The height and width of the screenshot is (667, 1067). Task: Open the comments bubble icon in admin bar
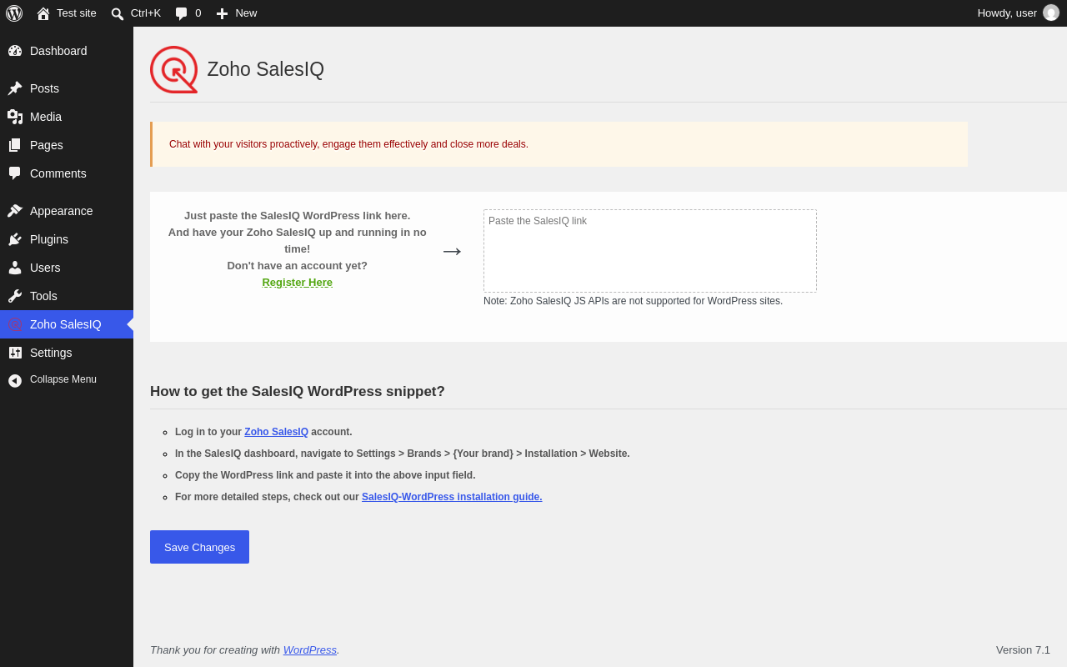[x=181, y=13]
